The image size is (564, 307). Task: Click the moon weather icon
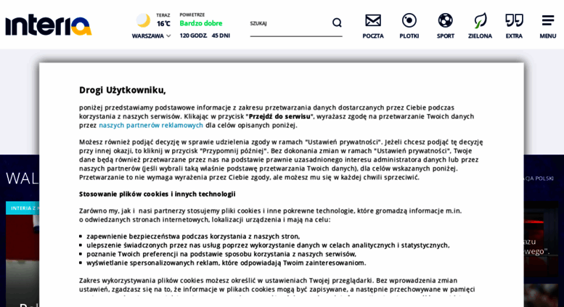143,20
